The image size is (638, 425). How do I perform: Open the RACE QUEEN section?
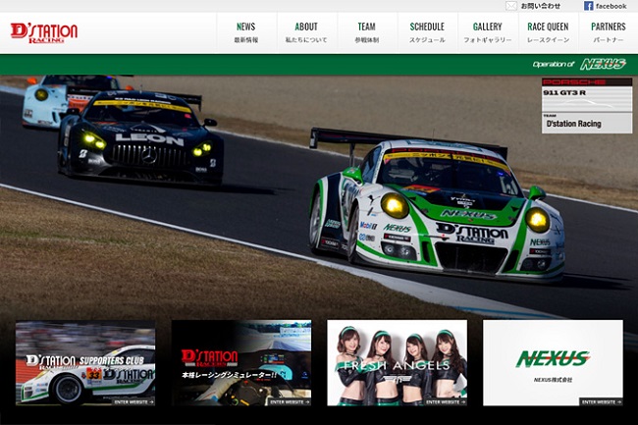[548, 32]
